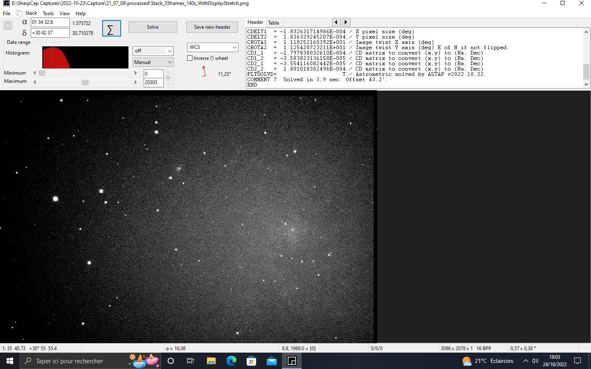Click minimum slider right arrow
This screenshot has width=591, height=369.
click(x=135, y=73)
